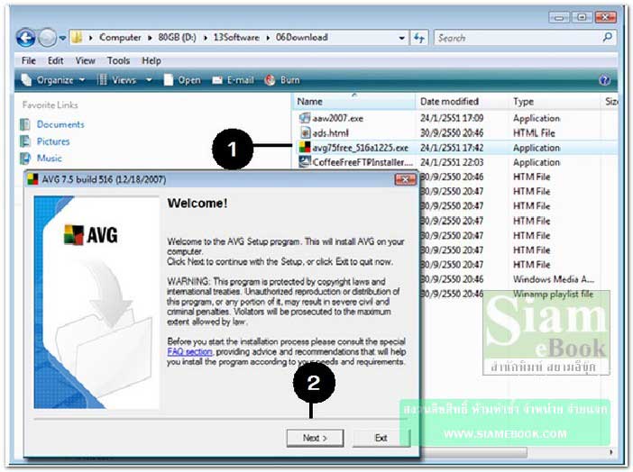
Task: Click the ads.html file icon
Action: coord(305,132)
